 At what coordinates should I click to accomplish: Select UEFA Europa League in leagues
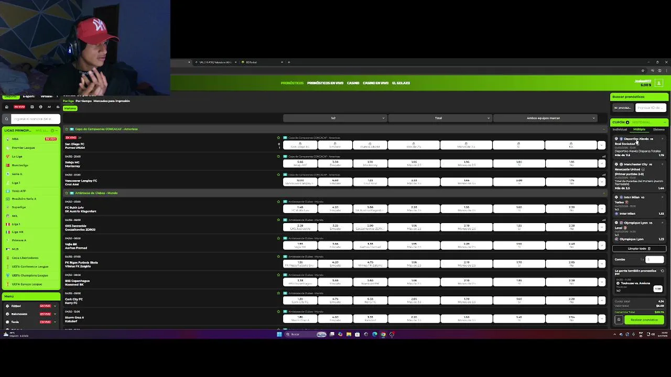click(31, 284)
